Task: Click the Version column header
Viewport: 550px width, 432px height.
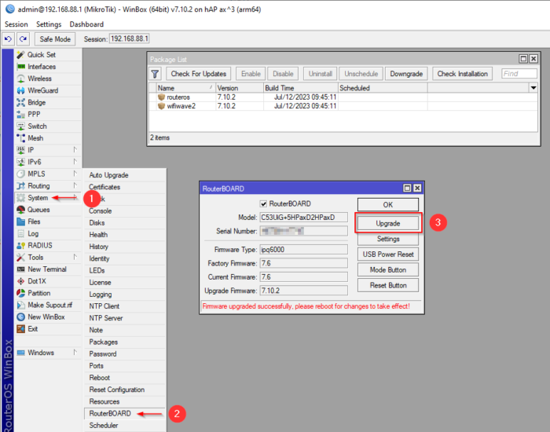Action: click(x=240, y=88)
